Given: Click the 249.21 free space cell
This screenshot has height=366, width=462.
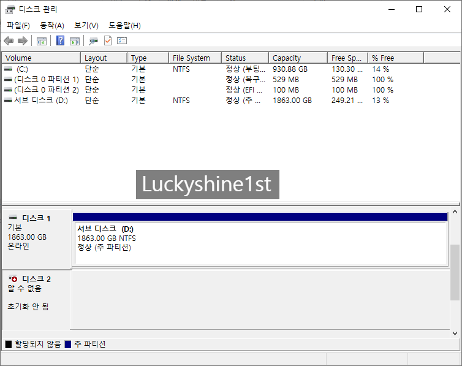Looking at the screenshot, I should coord(347,100).
